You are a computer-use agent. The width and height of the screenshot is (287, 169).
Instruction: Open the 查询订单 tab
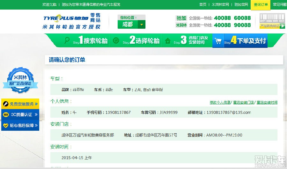pos(261,5)
